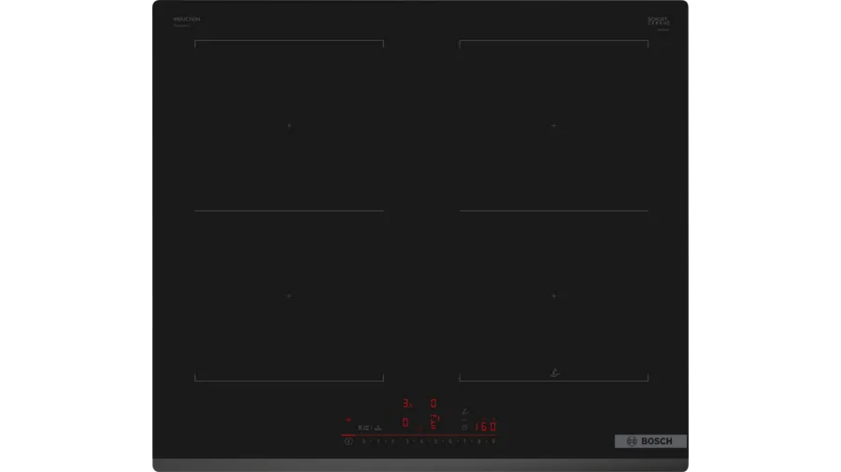
Task: Select the lower-left zone display showing 0
Action: (x=406, y=423)
